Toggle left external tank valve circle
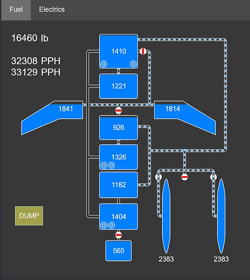 pos(158,177)
